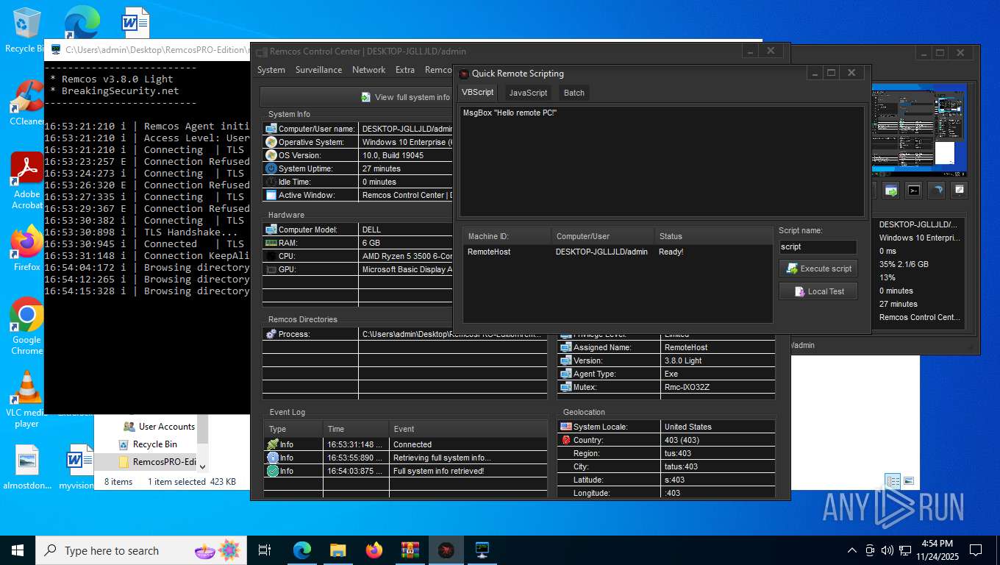Click the rightmost small icon below the preview

point(959,190)
